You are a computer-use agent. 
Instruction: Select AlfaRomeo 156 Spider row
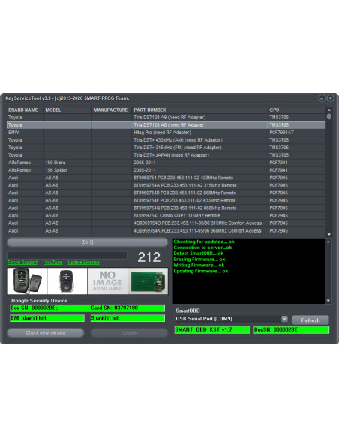[166, 170]
